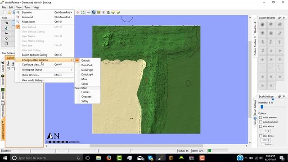Screen dimensions: 288x162
Task: Pick the angle-shaped brush in sixth row
Action: (x=271, y=68)
